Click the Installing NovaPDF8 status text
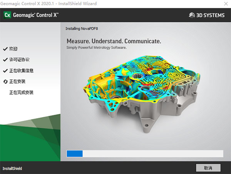 [x=82, y=28]
